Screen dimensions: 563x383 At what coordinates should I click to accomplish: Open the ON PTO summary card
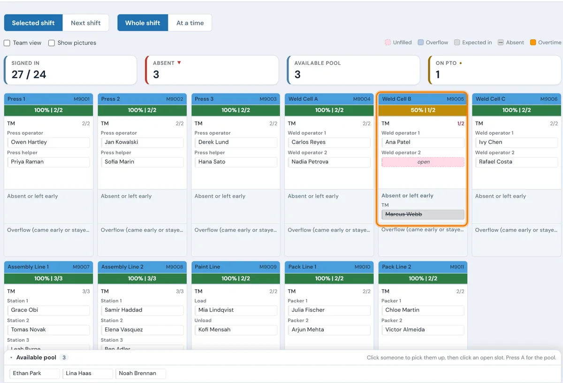(x=495, y=70)
